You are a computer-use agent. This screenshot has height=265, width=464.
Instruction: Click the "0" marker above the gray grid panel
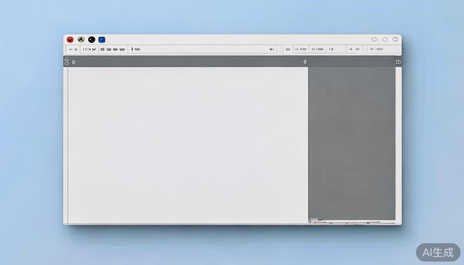[x=305, y=62]
